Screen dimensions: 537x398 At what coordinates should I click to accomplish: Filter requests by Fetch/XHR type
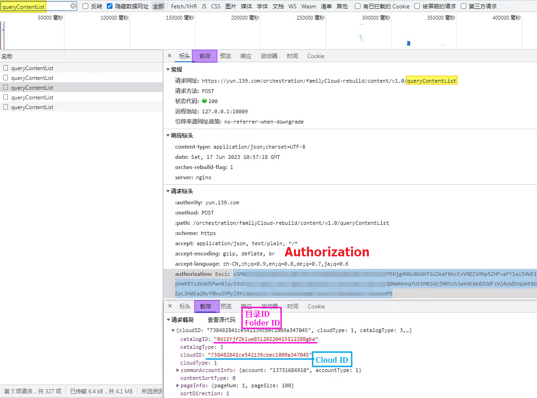tap(183, 7)
